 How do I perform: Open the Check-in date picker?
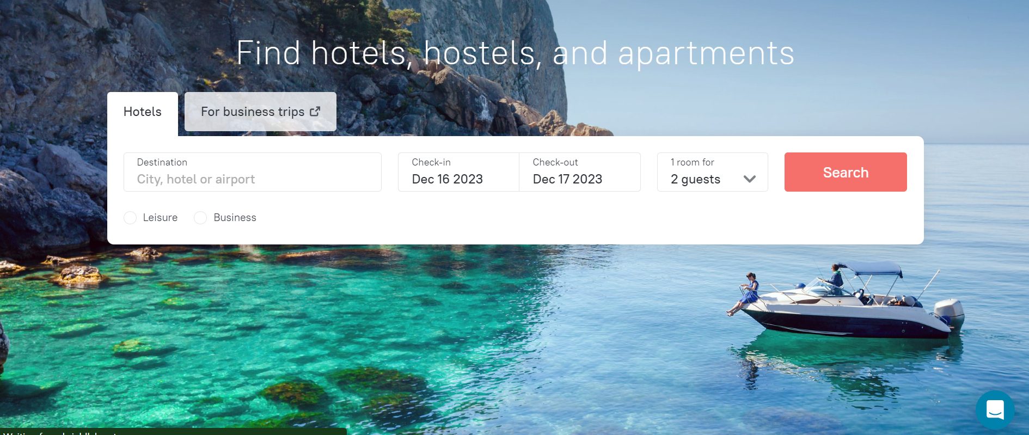click(x=458, y=172)
